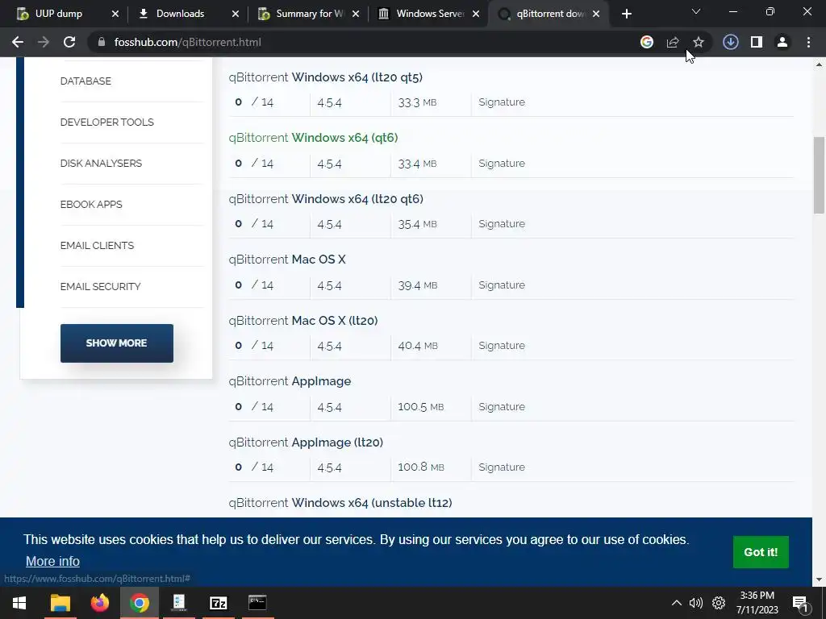The height and width of the screenshot is (619, 826).
Task: Select the qBittorrent download tab
Action: (543, 14)
